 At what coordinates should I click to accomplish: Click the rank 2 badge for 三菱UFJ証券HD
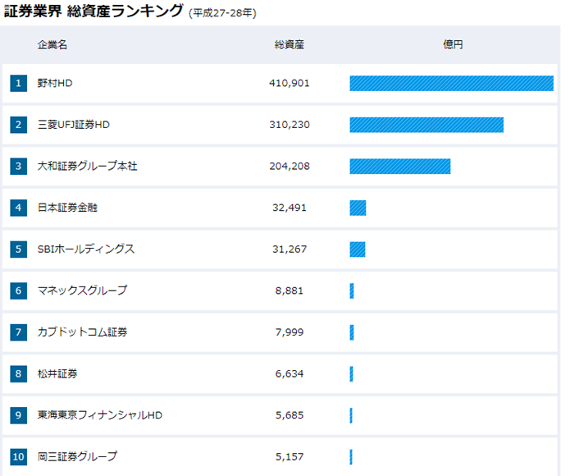click(x=19, y=125)
